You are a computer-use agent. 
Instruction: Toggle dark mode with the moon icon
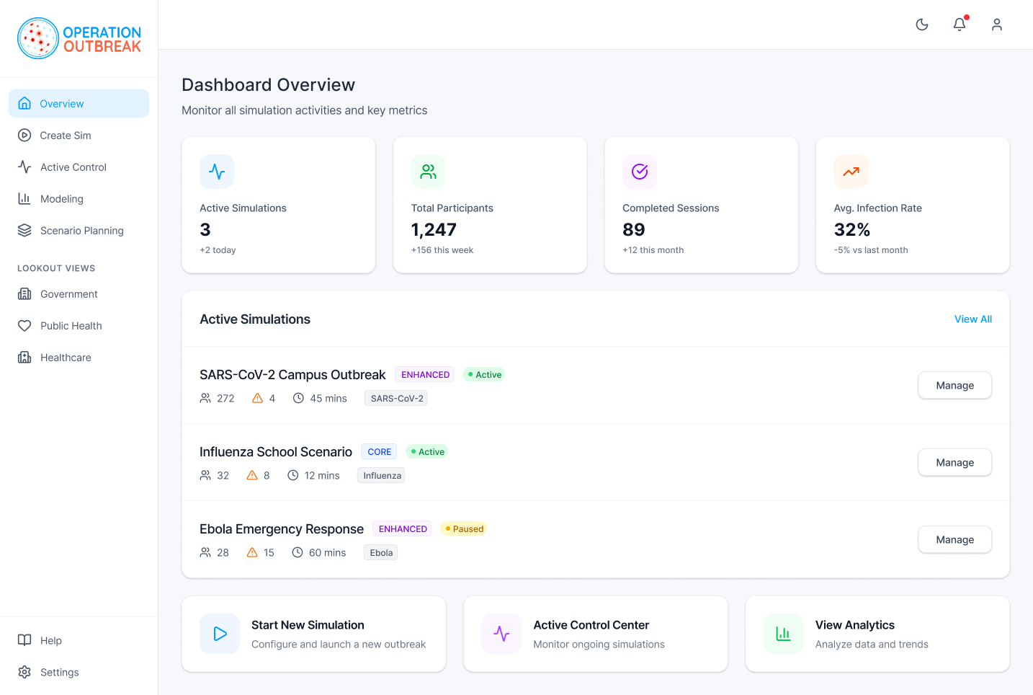[x=922, y=25]
